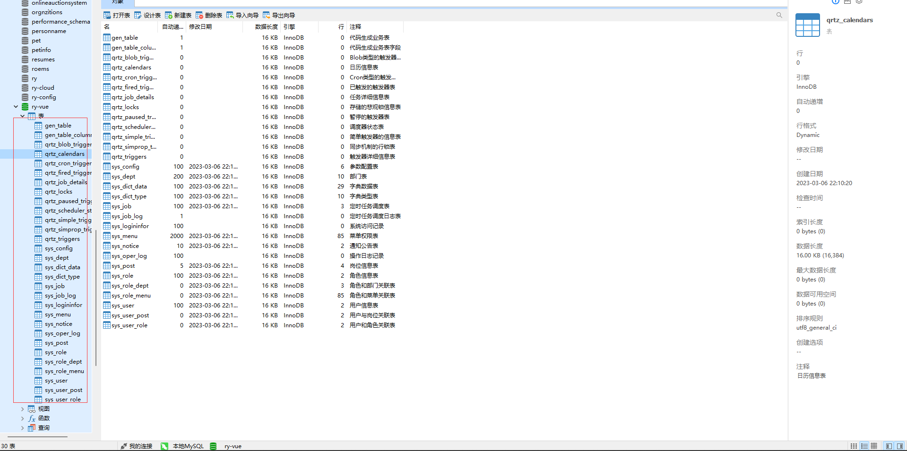Select sys_config in the sidebar tree
907x451 pixels.
click(x=59, y=248)
